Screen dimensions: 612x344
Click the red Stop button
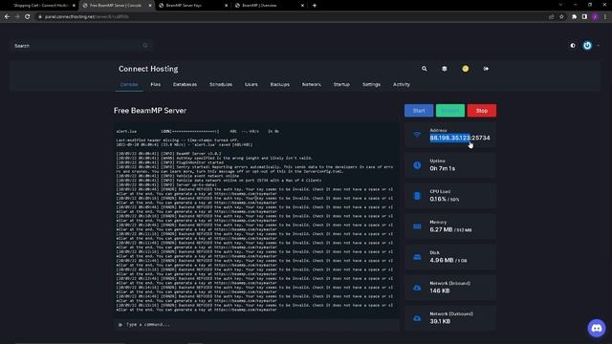482,111
